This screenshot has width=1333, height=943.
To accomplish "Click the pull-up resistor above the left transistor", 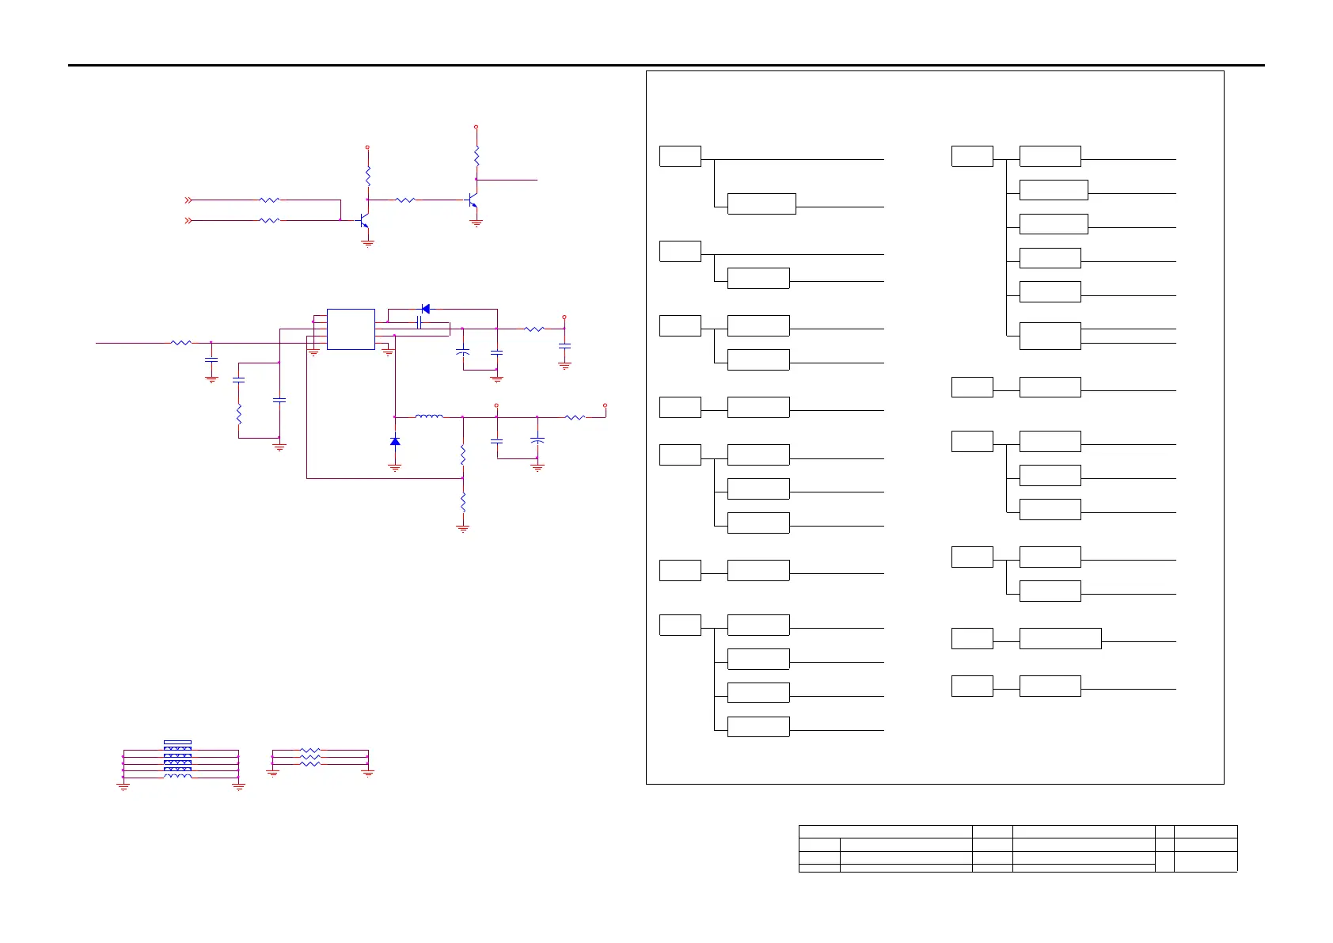I will 368,176.
